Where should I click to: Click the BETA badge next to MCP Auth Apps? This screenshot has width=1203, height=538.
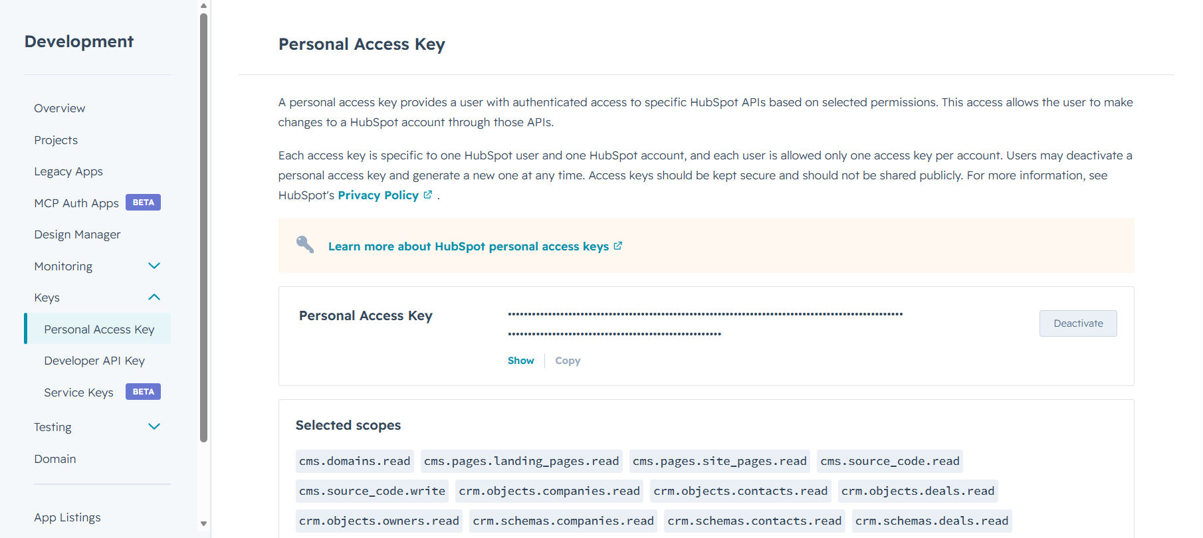[143, 203]
